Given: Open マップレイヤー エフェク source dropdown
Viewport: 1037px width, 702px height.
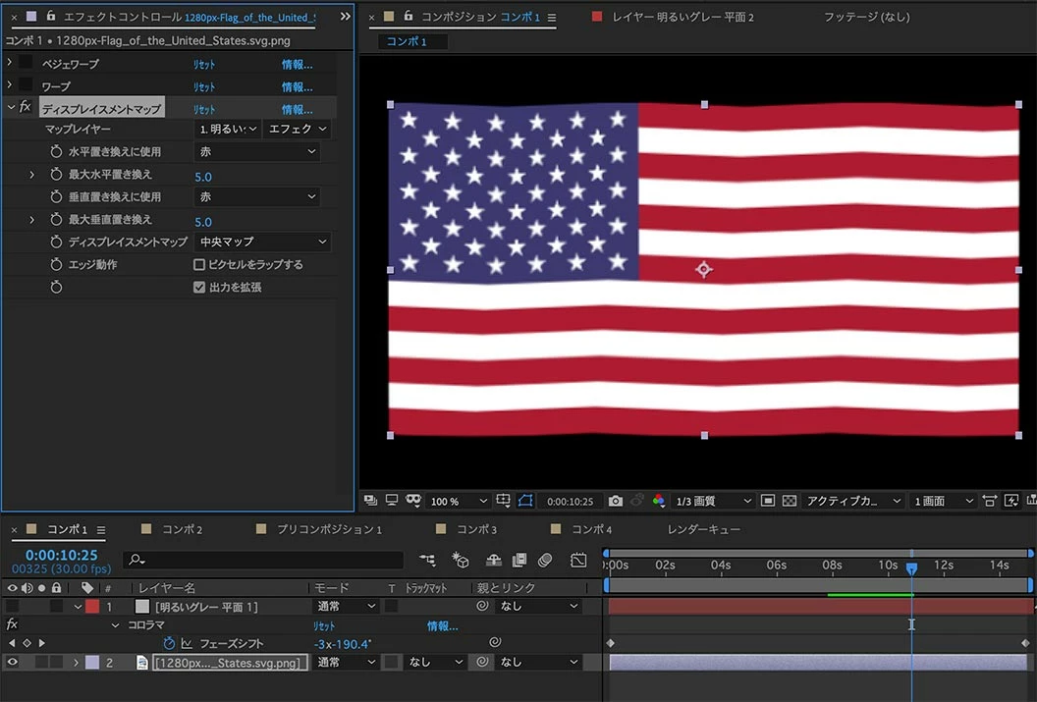Looking at the screenshot, I should tap(298, 129).
